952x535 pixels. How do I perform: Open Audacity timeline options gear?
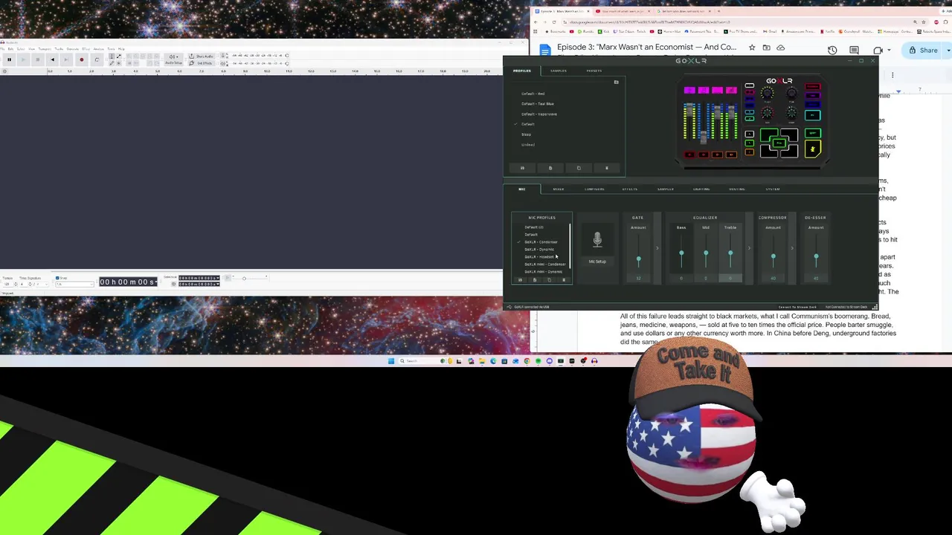pyautogui.click(x=4, y=71)
